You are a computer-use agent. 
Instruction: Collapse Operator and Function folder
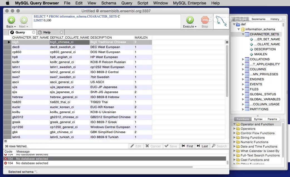235,124
